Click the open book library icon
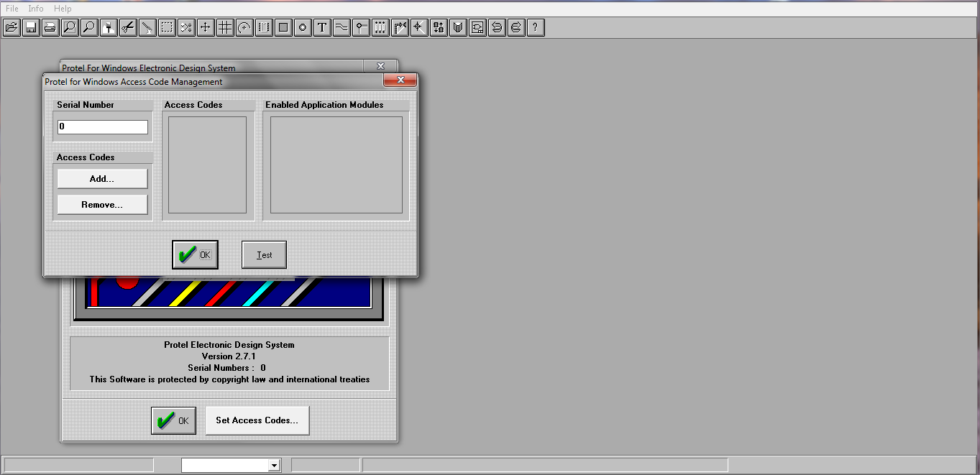 click(x=457, y=27)
